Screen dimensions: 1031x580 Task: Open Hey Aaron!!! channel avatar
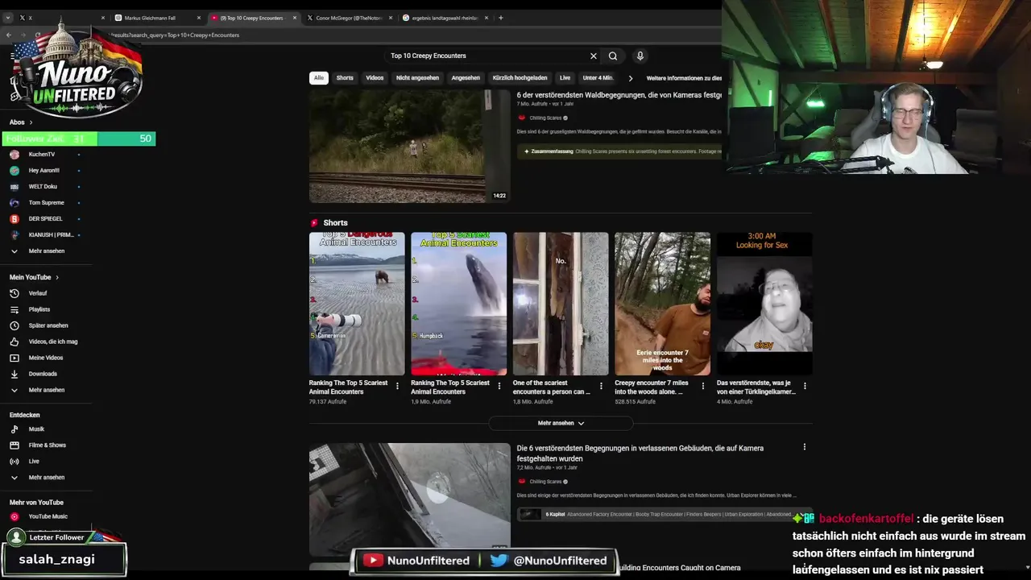point(14,170)
